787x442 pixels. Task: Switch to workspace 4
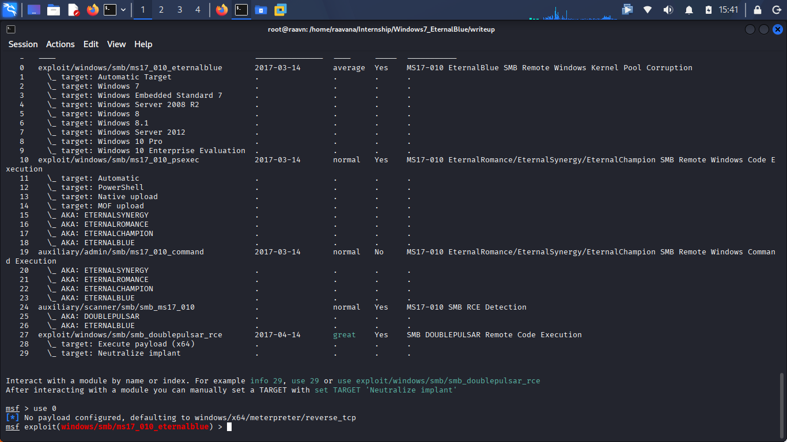click(198, 10)
